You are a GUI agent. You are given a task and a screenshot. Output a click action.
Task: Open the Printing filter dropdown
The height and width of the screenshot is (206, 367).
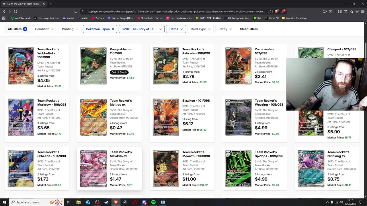[70, 29]
